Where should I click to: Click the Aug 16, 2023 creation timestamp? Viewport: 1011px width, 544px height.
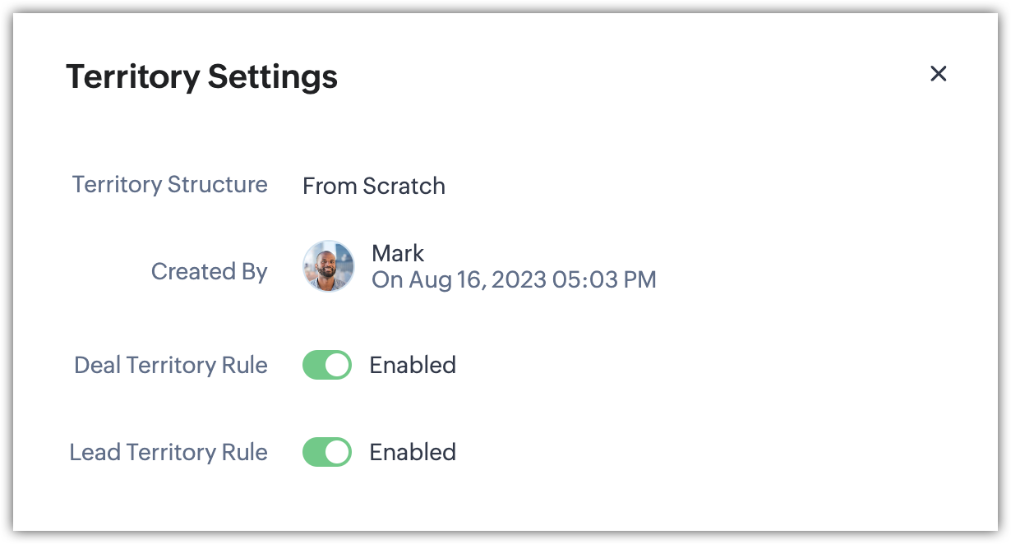click(x=514, y=279)
